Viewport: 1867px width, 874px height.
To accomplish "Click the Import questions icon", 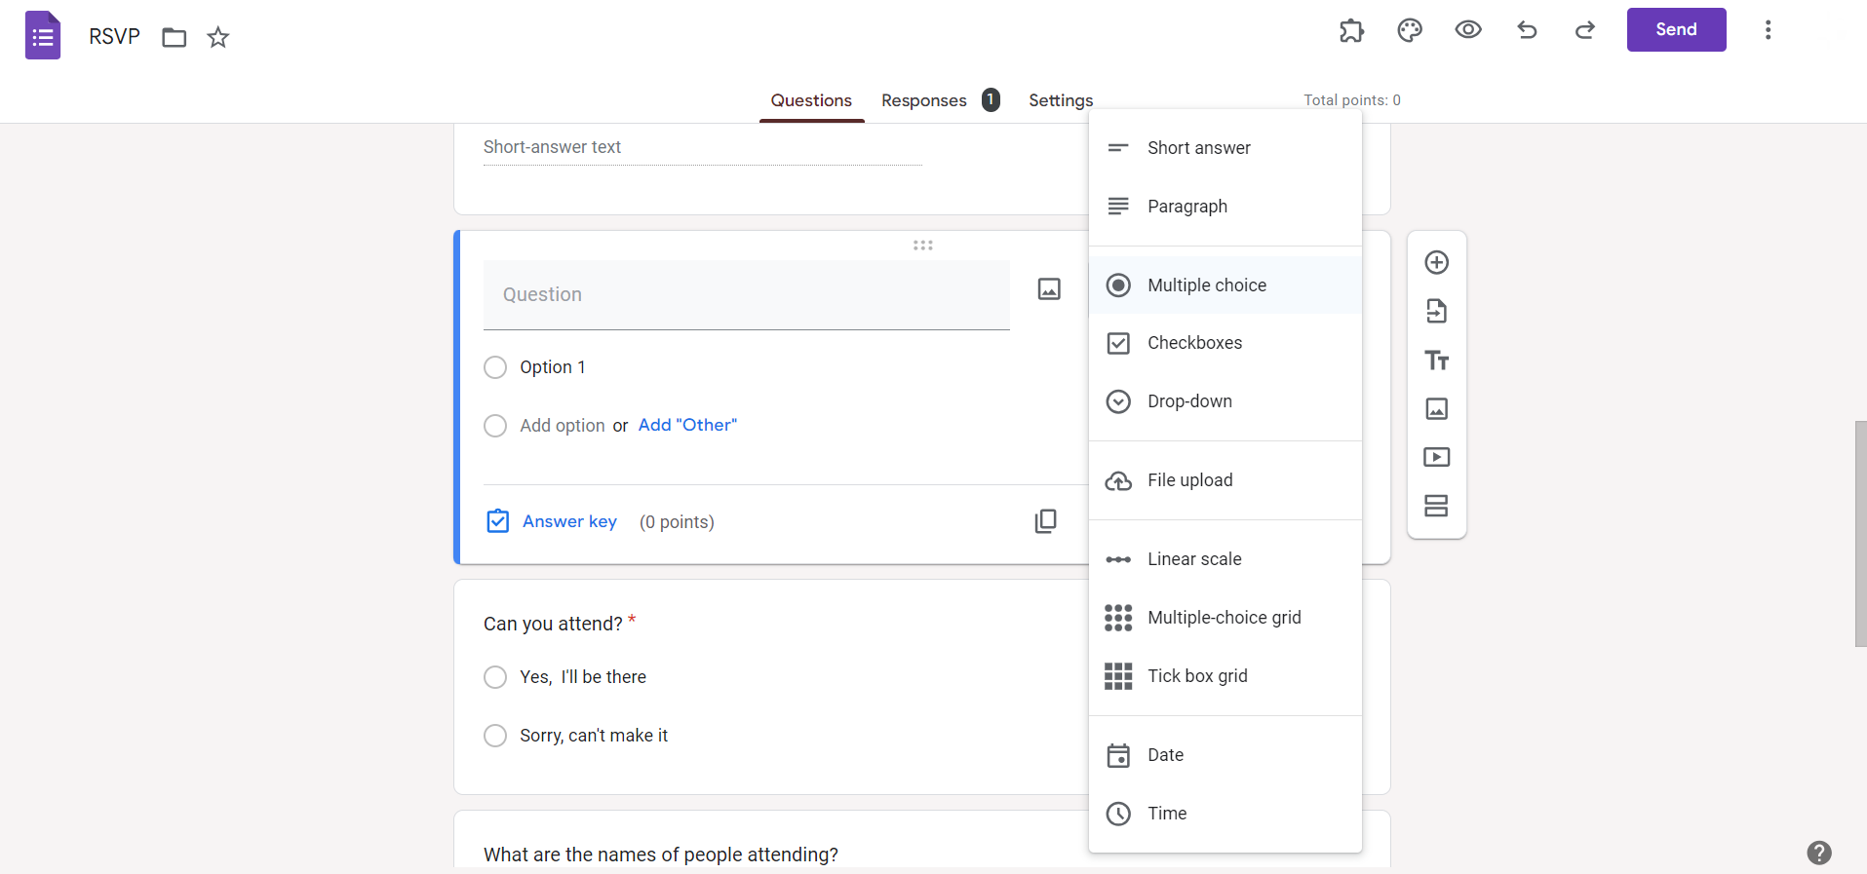I will coord(1436,311).
